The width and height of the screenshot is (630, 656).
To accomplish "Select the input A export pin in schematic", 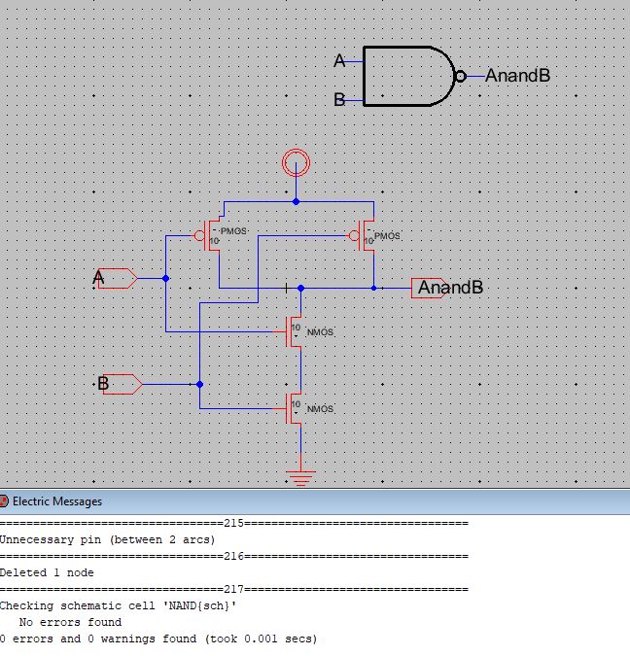I will [x=116, y=278].
